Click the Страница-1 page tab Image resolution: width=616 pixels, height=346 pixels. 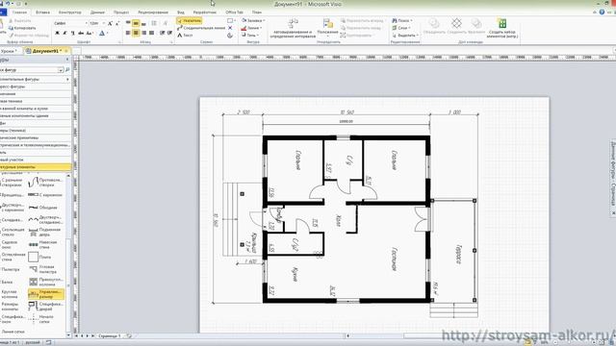110,336
